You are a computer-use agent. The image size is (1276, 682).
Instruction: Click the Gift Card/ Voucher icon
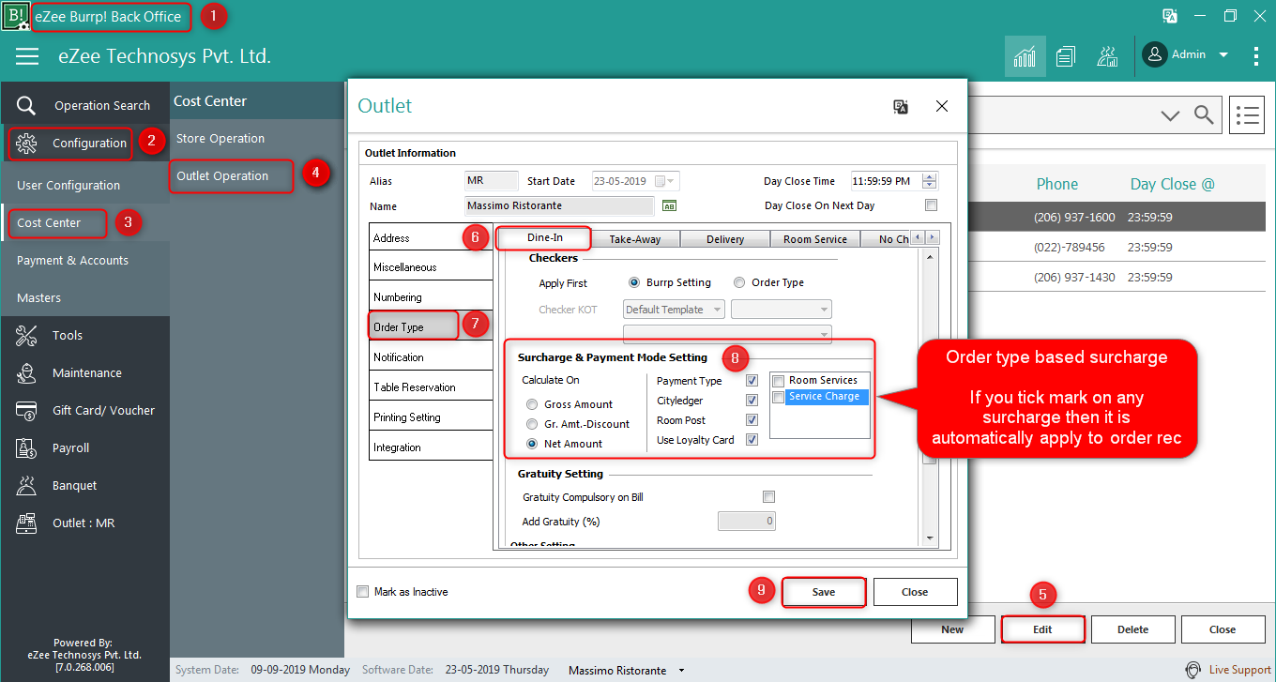(26, 410)
